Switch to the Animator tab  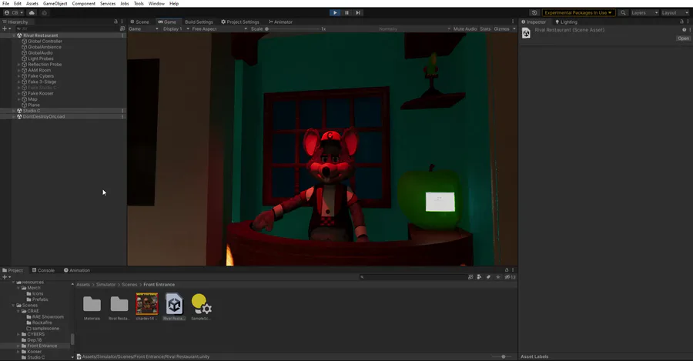click(280, 22)
